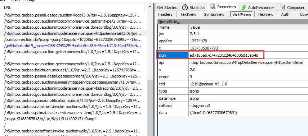Click the AutoResponder lightning icon

[x=244, y=8]
